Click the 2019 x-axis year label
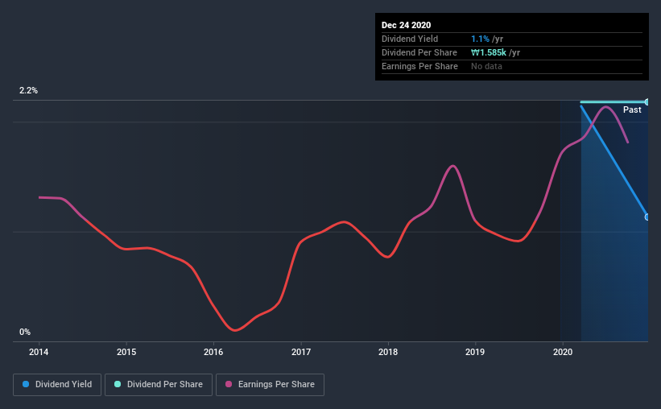 (x=475, y=352)
